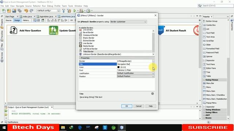Select Soft Bevel Border in list
Viewport: 234px width, 131px height.
point(90,49)
